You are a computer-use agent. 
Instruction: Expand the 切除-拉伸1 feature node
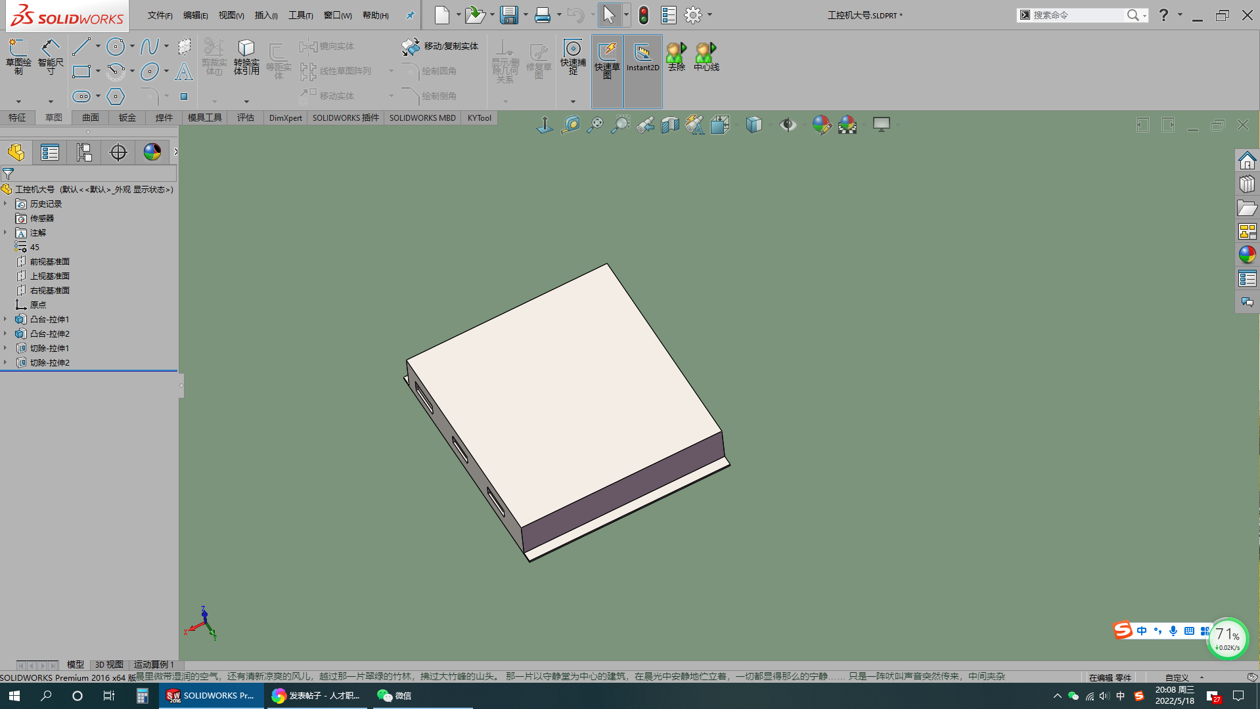5,348
